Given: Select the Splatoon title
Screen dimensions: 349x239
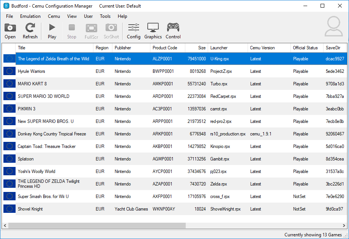Looking at the screenshot, I should (x=25, y=159).
